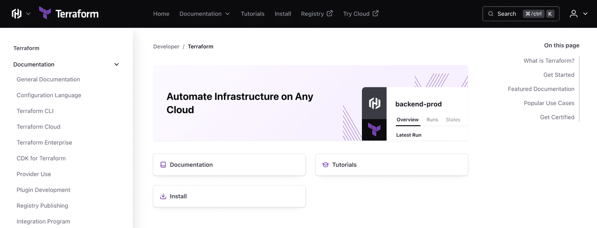Open Install in top navigation

283,14
